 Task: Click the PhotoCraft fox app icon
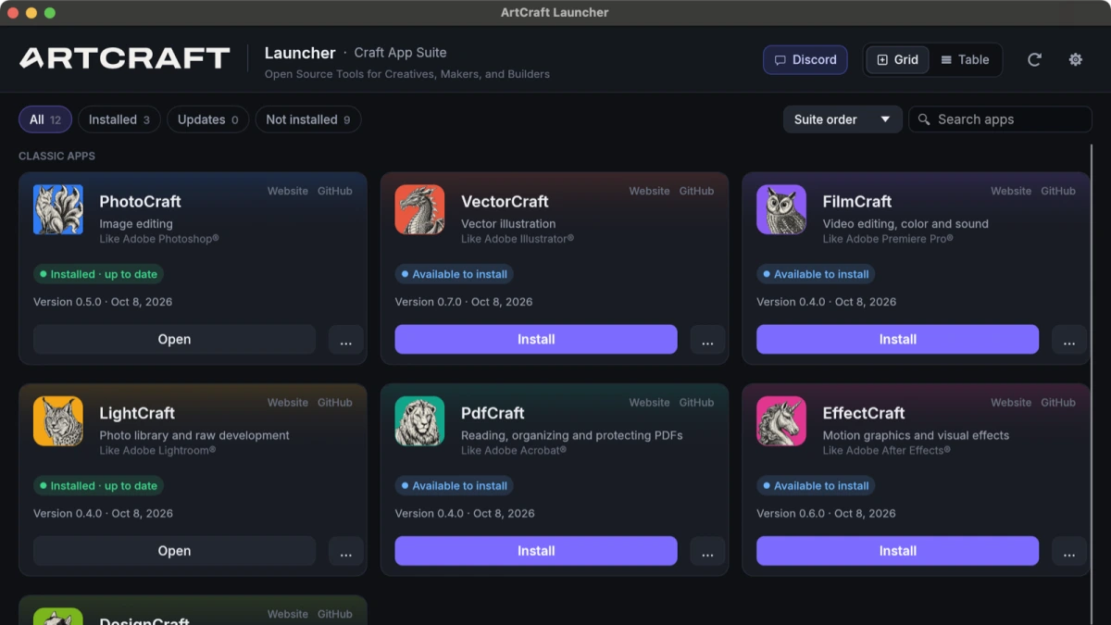click(x=58, y=209)
